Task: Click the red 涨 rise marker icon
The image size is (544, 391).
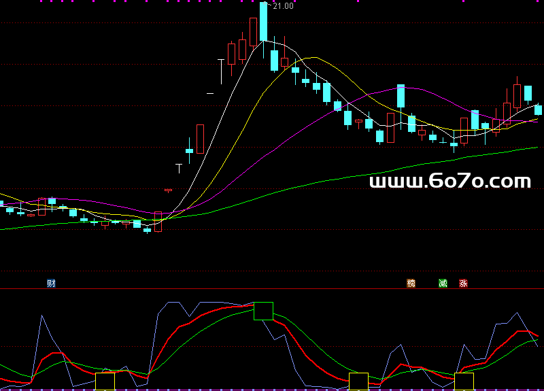Action: tap(463, 283)
